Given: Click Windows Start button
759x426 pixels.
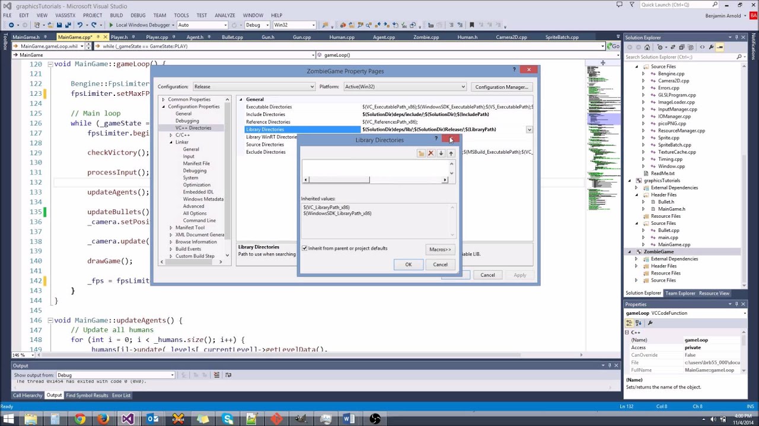Looking at the screenshot, I should coord(8,419).
